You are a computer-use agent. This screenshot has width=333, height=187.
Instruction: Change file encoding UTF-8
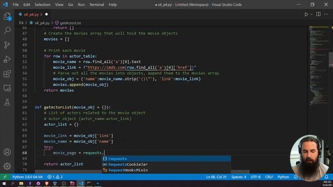[255, 177]
